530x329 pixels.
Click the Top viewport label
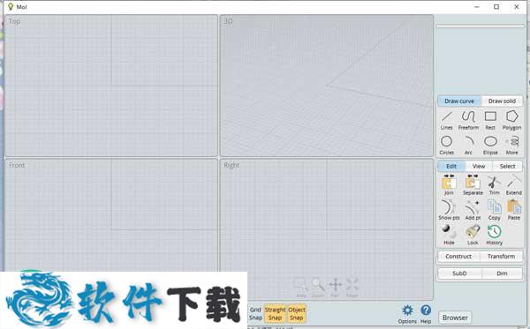click(x=14, y=21)
